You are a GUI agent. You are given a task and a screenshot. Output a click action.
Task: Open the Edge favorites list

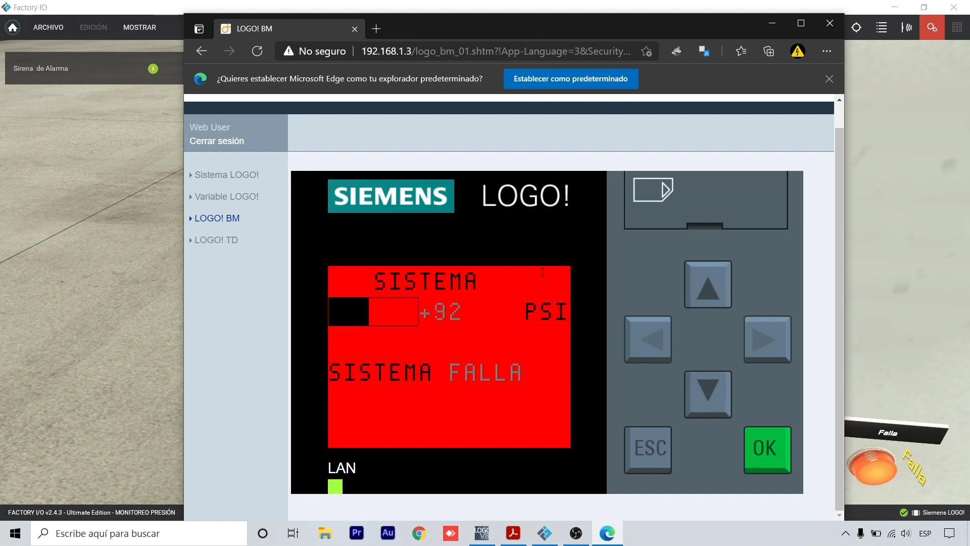point(741,51)
